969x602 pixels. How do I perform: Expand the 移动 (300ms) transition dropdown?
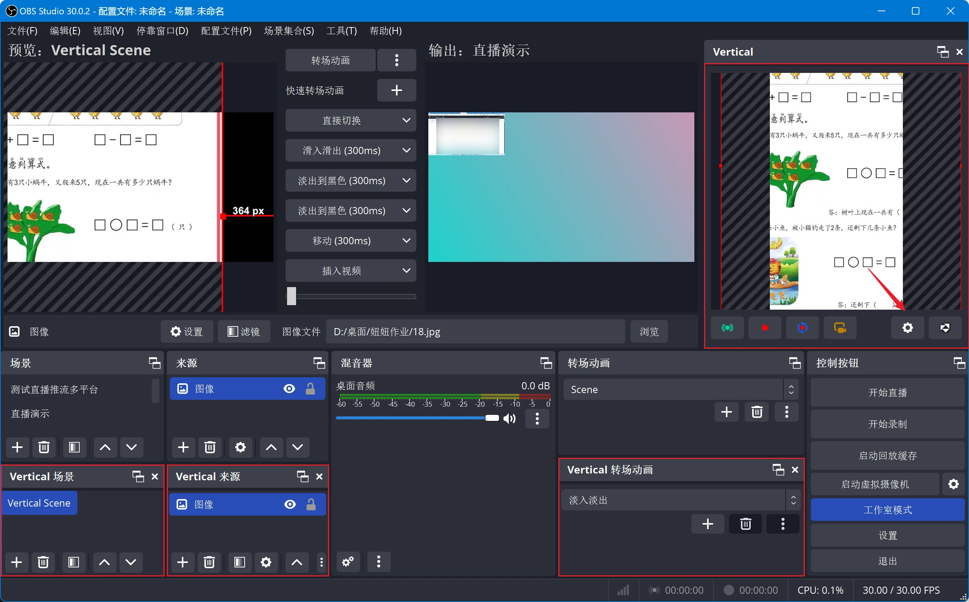[x=405, y=240]
